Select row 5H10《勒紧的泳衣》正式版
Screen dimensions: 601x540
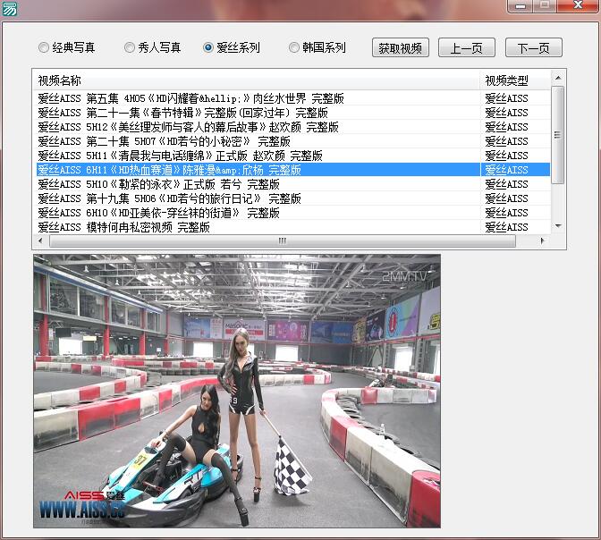pos(292,184)
